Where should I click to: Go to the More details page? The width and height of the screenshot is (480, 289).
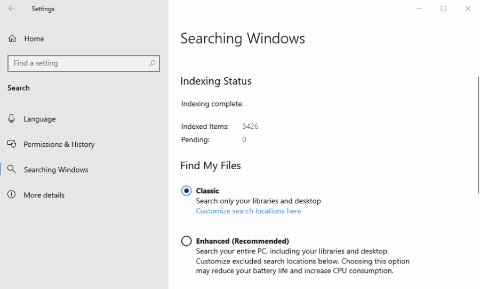[44, 195]
